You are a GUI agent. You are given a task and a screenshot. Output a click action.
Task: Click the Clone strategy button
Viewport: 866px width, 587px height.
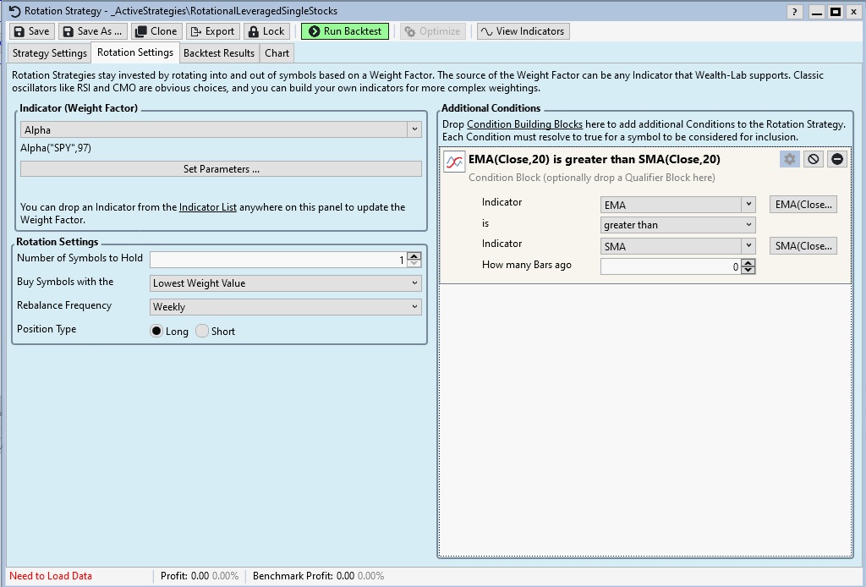[156, 31]
